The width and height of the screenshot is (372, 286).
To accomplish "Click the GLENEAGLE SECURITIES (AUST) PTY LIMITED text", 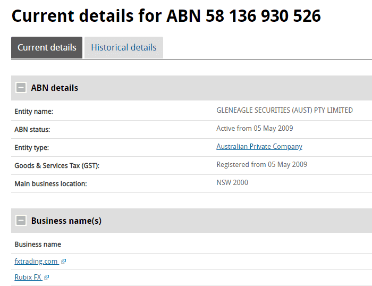I will click(x=284, y=111).
